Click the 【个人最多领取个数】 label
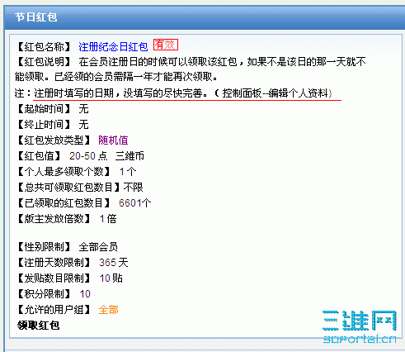405x352 pixels. coord(64,172)
